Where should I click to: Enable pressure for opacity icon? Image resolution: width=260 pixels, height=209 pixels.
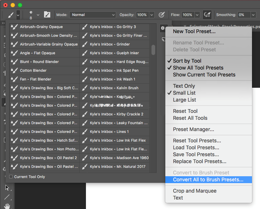tap(162, 15)
